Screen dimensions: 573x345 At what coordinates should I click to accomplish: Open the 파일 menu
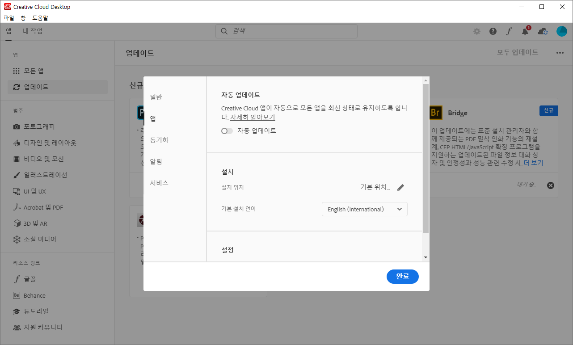click(x=9, y=18)
